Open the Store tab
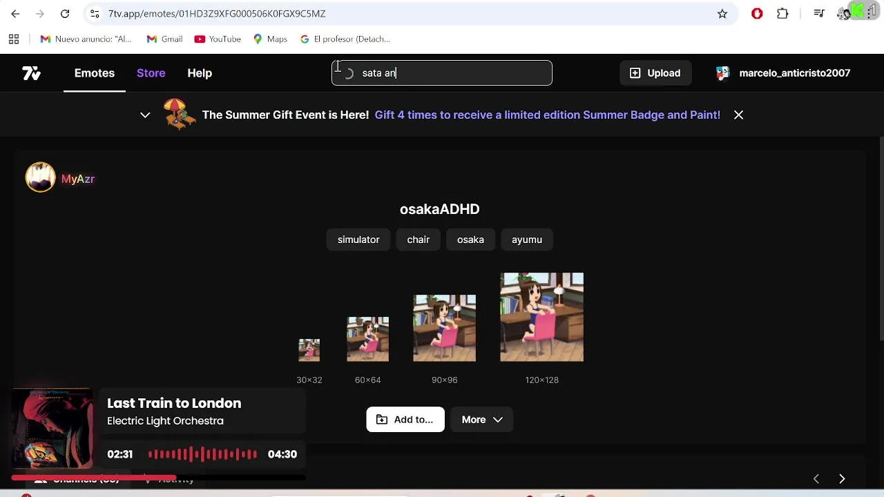This screenshot has width=884, height=497. point(151,73)
